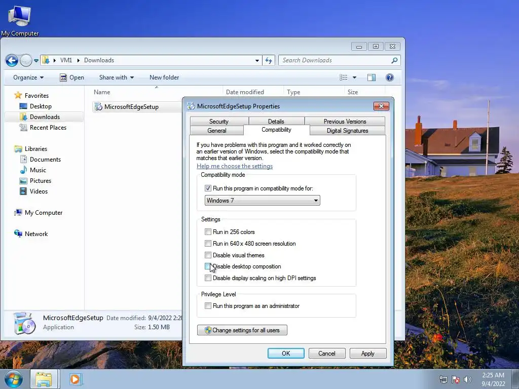Image resolution: width=519 pixels, height=389 pixels.
Task: Click the network tray icon
Action: tap(443, 379)
